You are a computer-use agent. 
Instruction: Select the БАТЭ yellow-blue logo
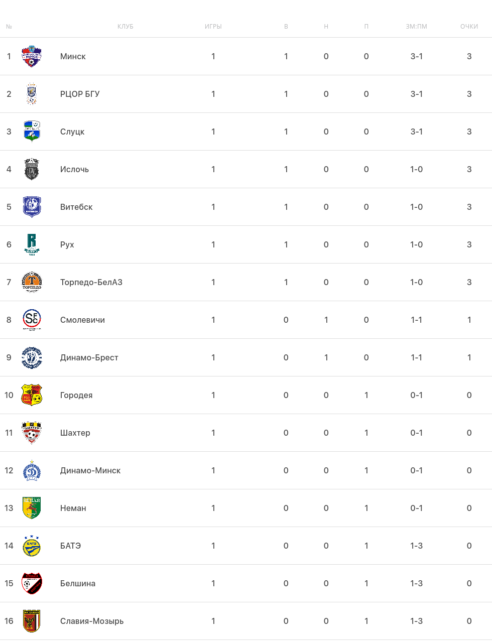32,546
